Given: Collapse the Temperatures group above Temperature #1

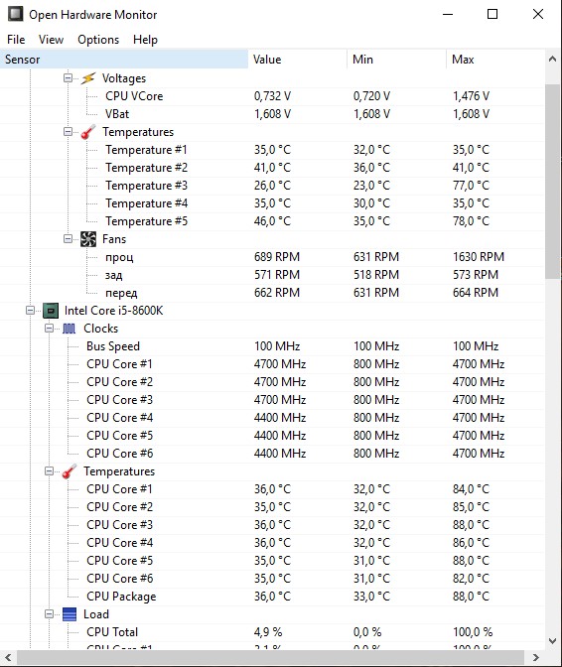Looking at the screenshot, I should pyautogui.click(x=68, y=131).
